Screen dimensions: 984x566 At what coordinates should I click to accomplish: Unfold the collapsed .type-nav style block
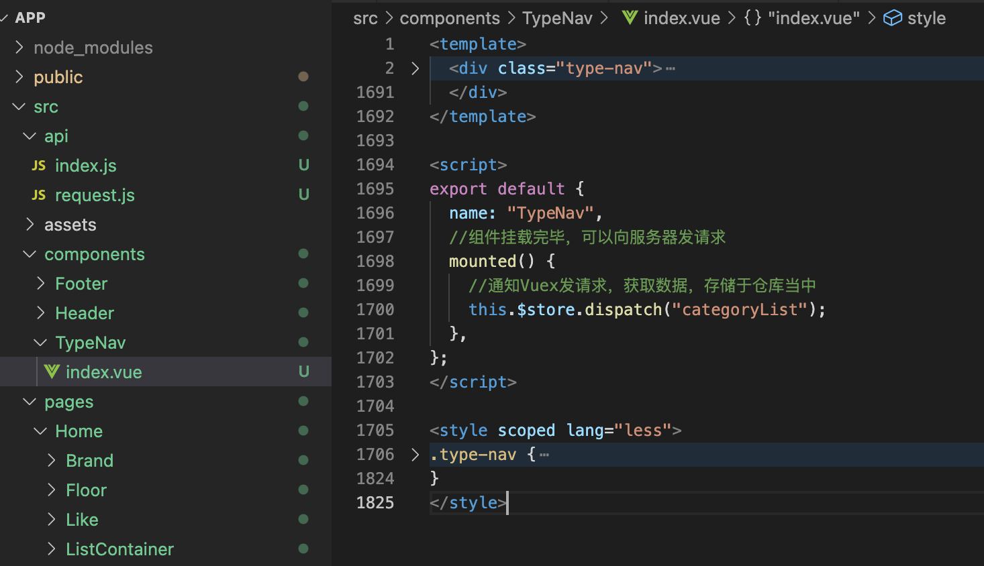[415, 455]
